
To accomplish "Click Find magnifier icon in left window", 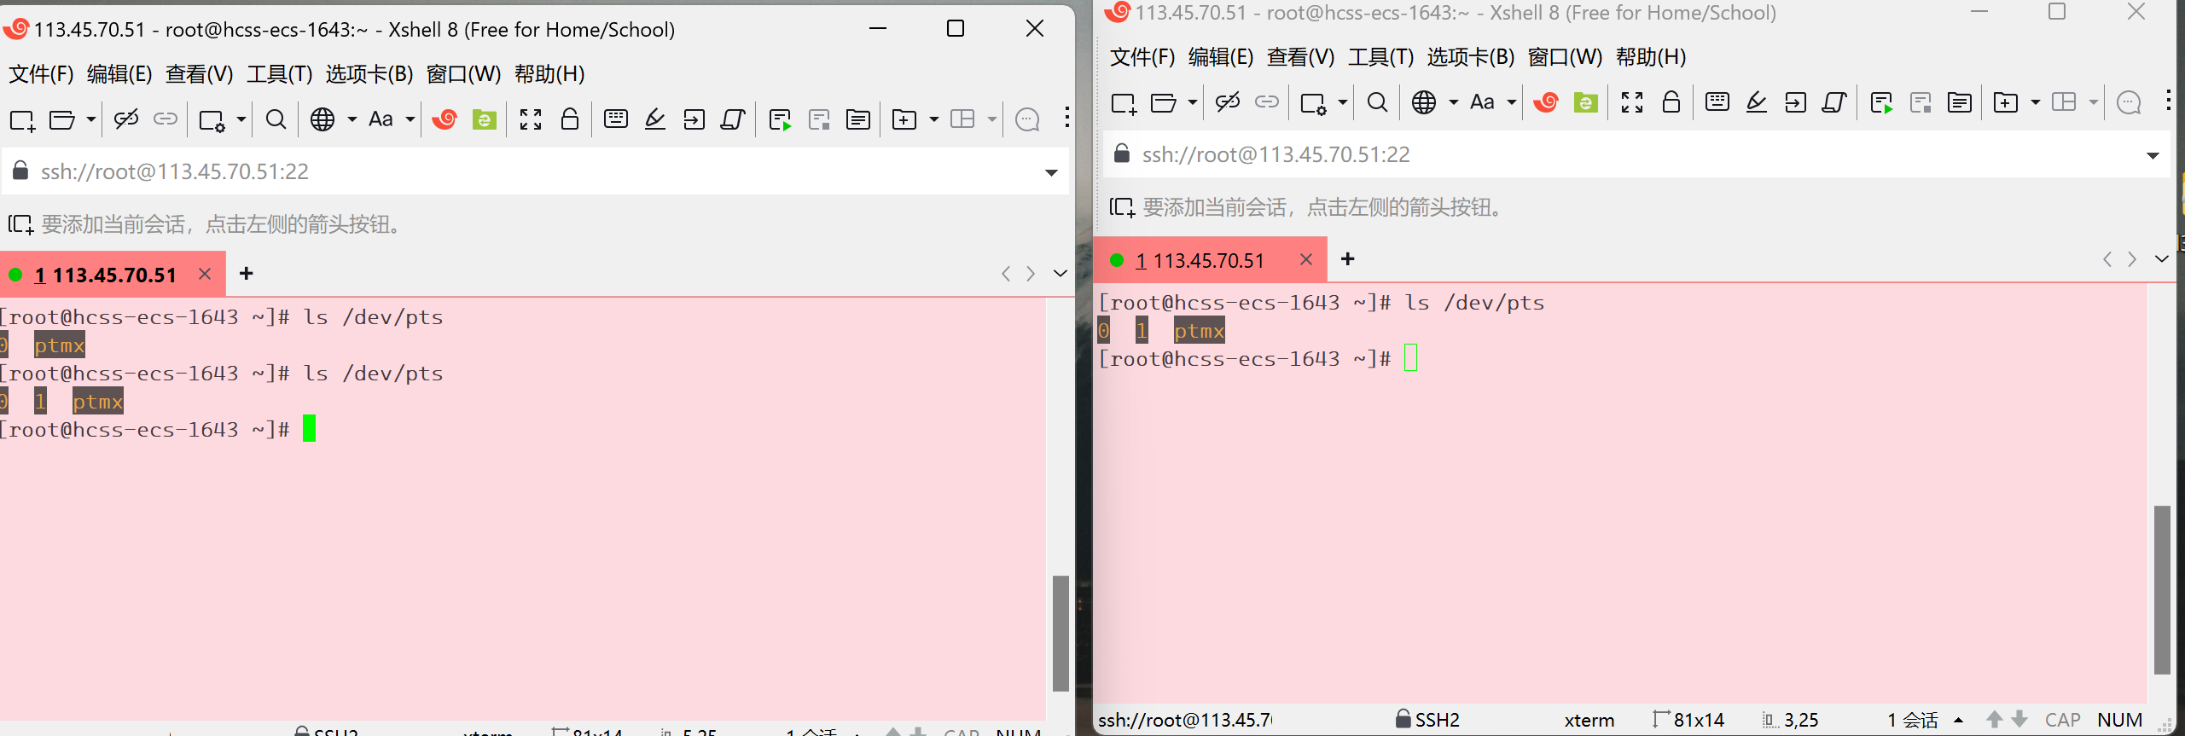I will click(x=276, y=119).
